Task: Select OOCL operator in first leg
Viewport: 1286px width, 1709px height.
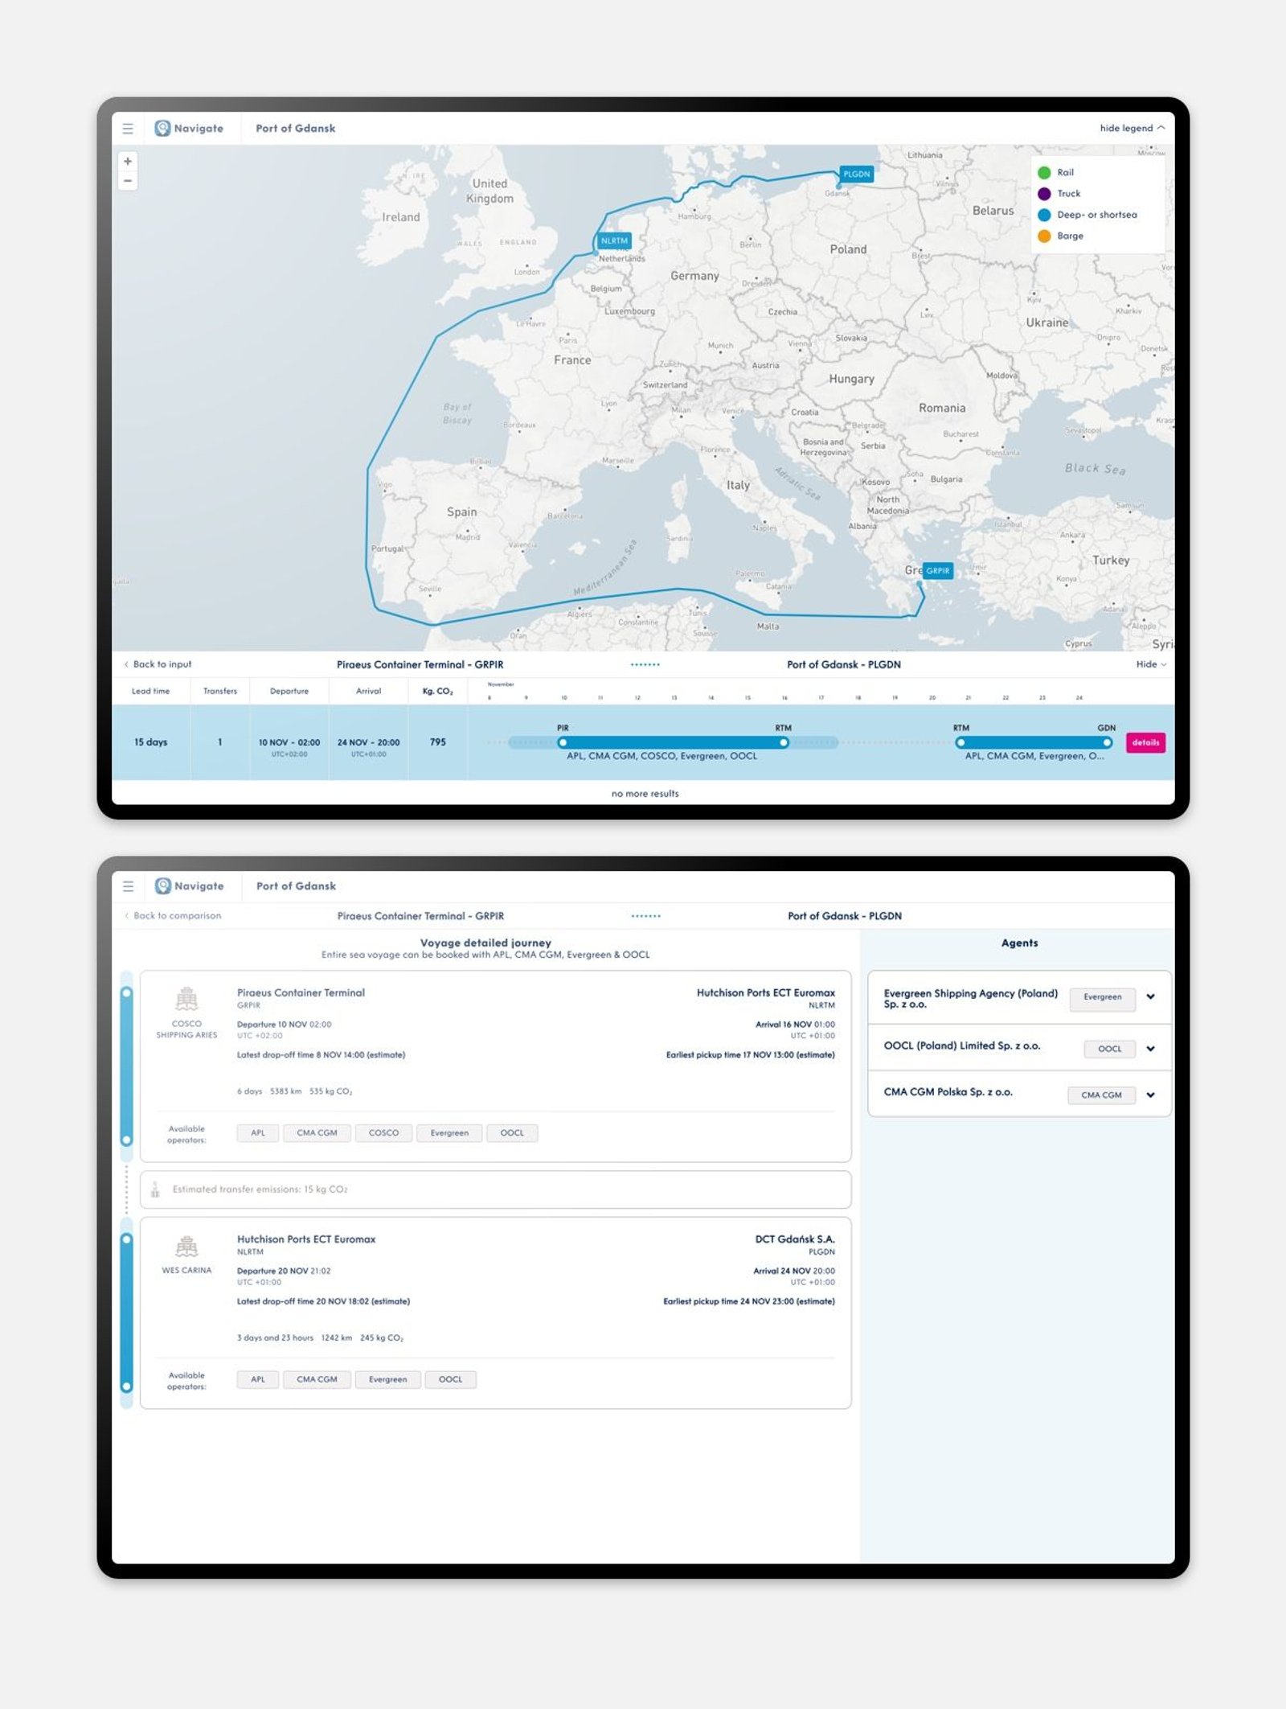Action: pos(512,1133)
